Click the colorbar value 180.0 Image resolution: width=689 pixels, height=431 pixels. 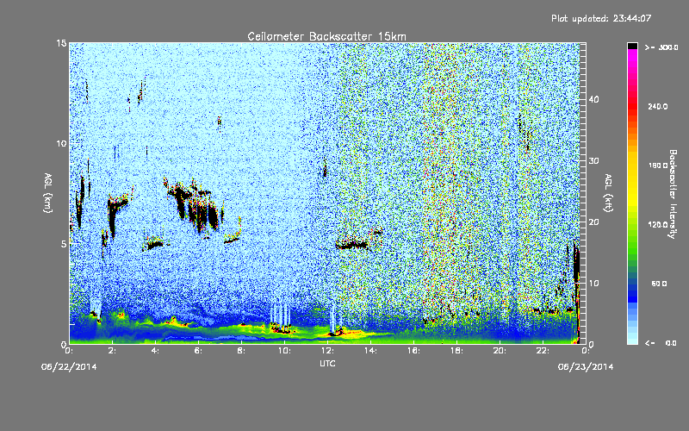click(x=658, y=166)
